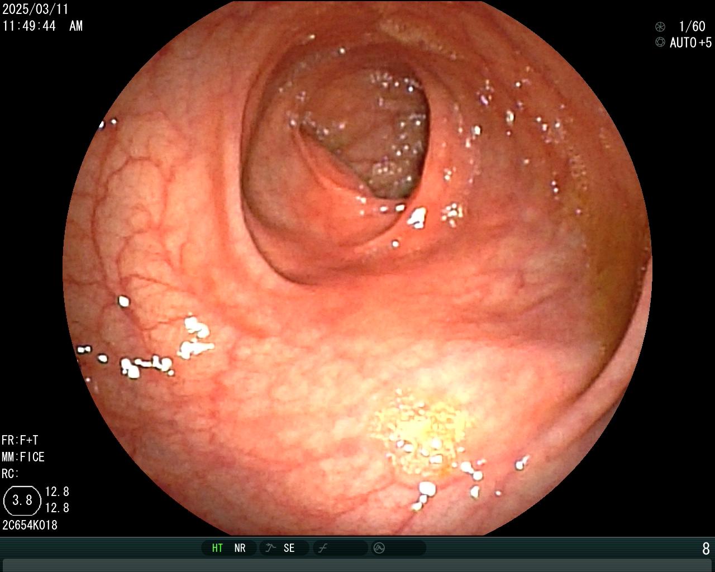Click the circled 3.8 value
The width and height of the screenshot is (715, 572).
(x=22, y=500)
